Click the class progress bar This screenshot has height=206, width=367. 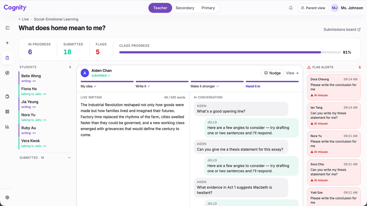click(x=230, y=52)
